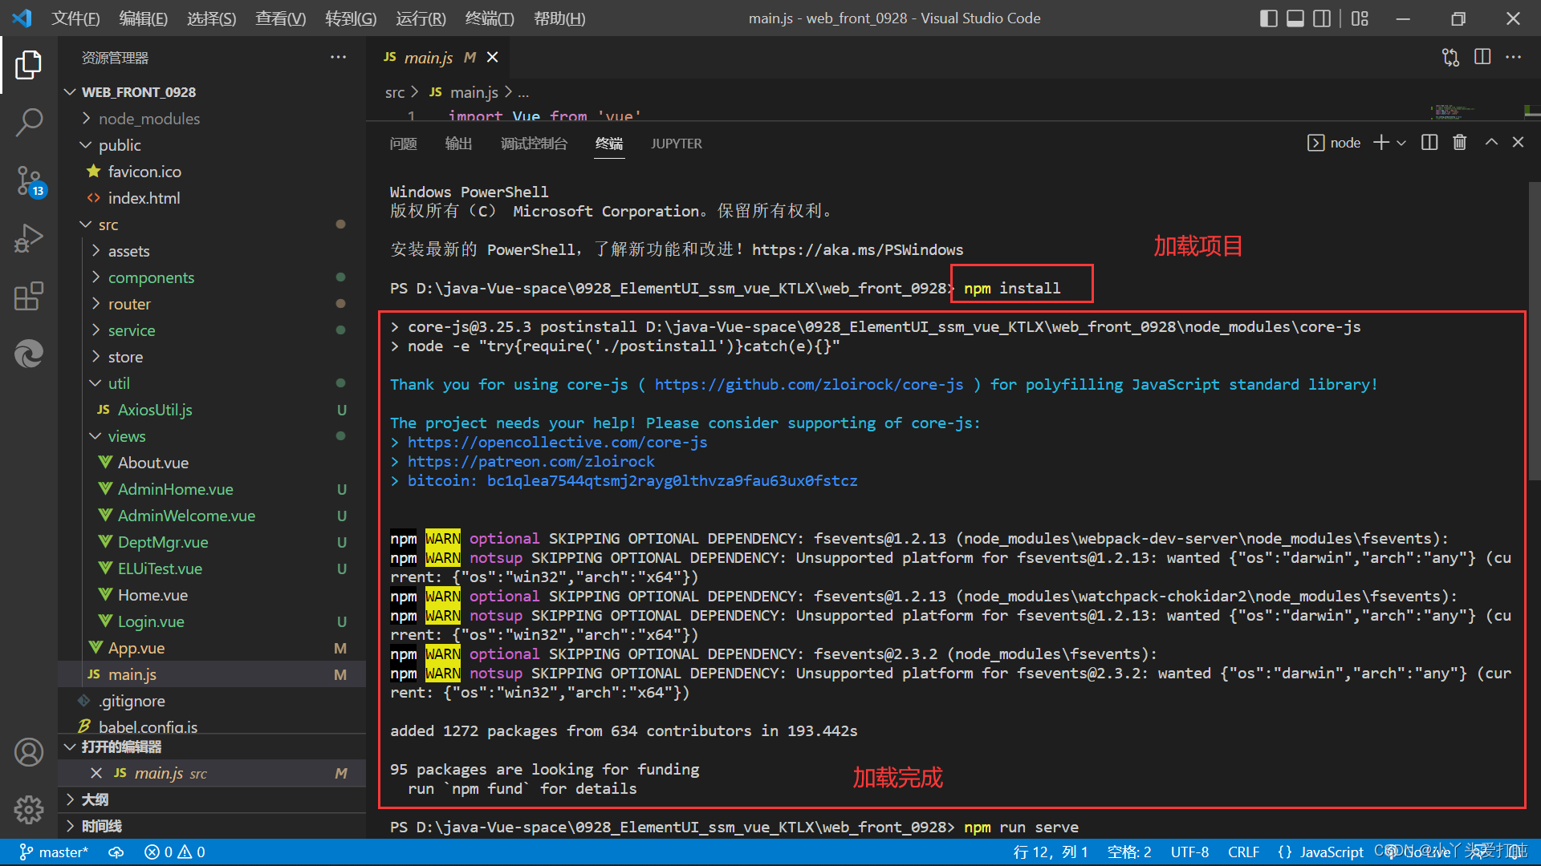This screenshot has width=1541, height=866.
Task: Switch to the 输出 panel tab
Action: point(458,144)
